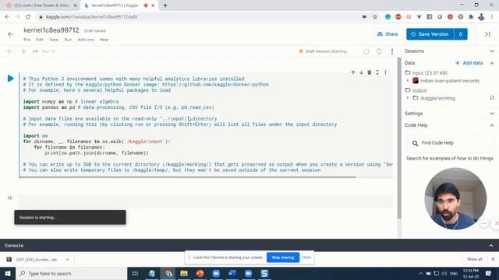Click the version count 0 button

(x=461, y=34)
